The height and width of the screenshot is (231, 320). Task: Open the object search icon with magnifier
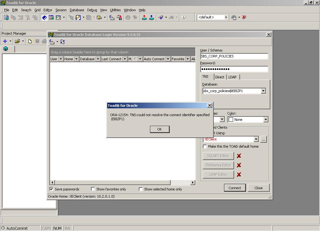tap(78, 17)
